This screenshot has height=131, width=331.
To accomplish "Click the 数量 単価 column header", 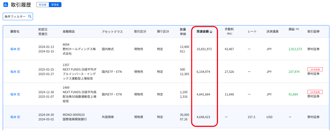I will tap(183, 32).
